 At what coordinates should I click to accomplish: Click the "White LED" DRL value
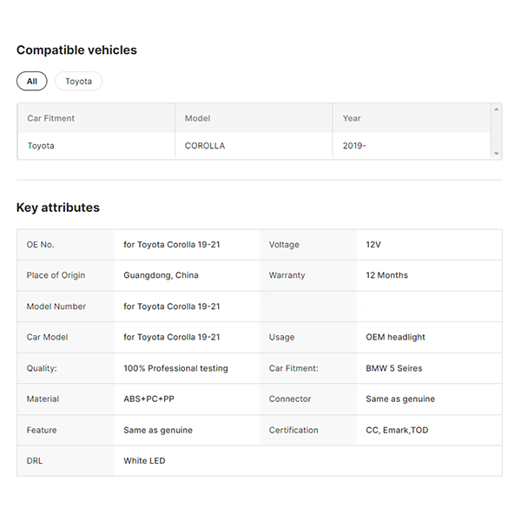tap(144, 461)
